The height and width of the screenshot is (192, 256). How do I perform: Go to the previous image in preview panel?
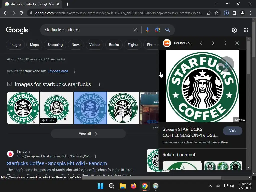(201, 43)
